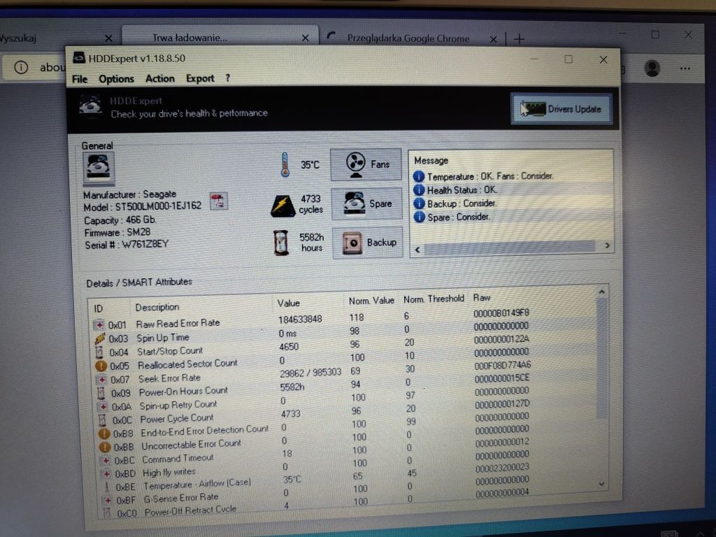Click the Fans button

[x=366, y=164]
